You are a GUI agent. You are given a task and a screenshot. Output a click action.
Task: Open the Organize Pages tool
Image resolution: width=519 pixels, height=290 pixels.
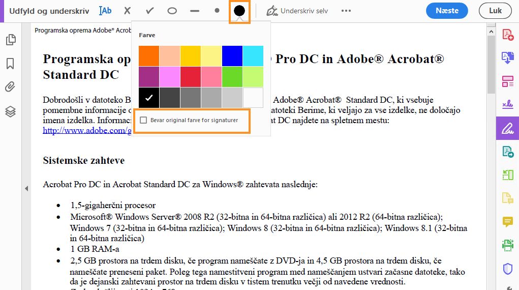tap(508, 81)
